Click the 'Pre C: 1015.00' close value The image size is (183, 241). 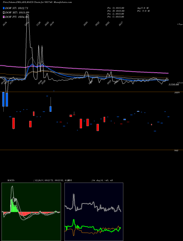click(x=116, y=17)
